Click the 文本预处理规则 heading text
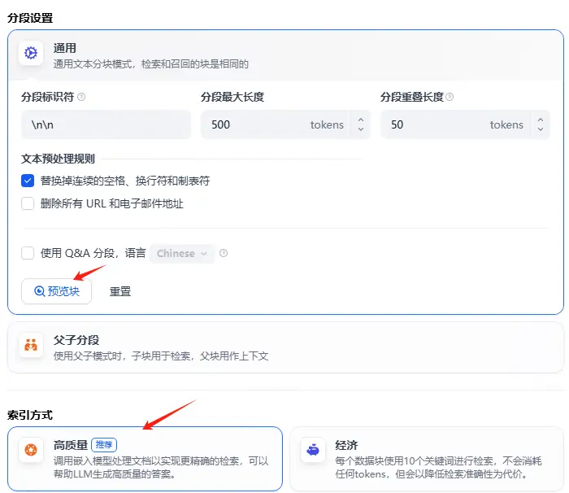The width and height of the screenshot is (569, 493). [x=58, y=159]
